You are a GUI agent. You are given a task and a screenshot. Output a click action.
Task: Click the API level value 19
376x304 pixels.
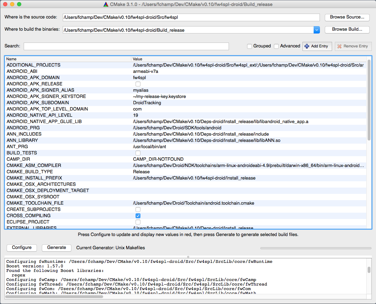point(136,115)
